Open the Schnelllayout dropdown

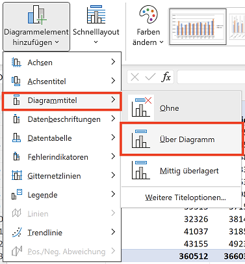tap(96, 25)
